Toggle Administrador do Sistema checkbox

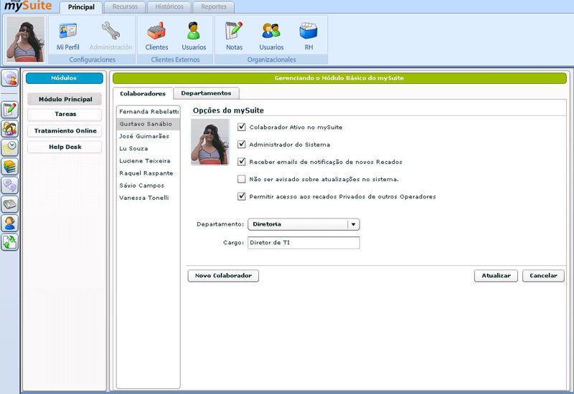(x=242, y=145)
